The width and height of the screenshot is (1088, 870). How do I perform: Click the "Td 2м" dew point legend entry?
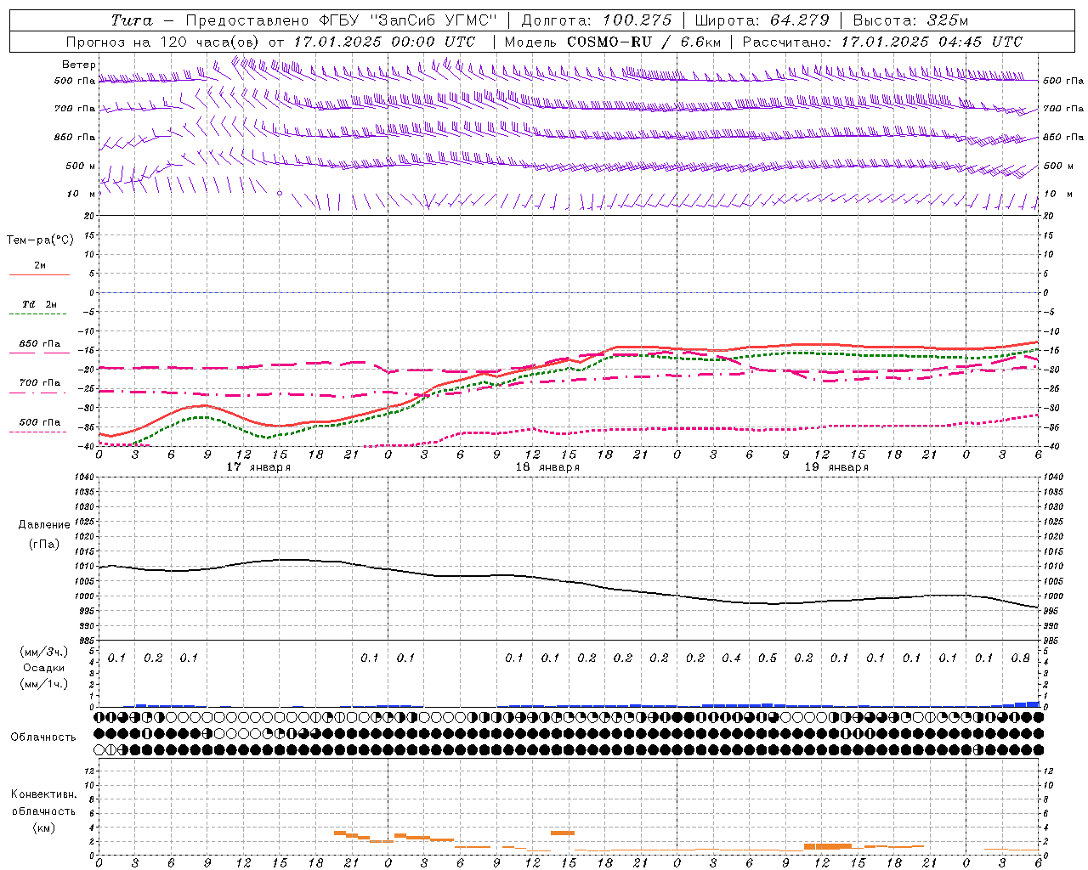tap(40, 304)
